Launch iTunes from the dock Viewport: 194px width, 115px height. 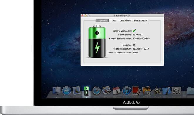[x=126, y=91]
